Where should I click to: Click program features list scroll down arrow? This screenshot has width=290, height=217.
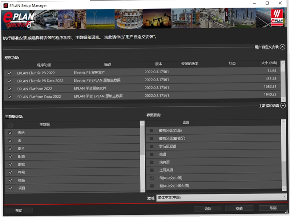283,99
